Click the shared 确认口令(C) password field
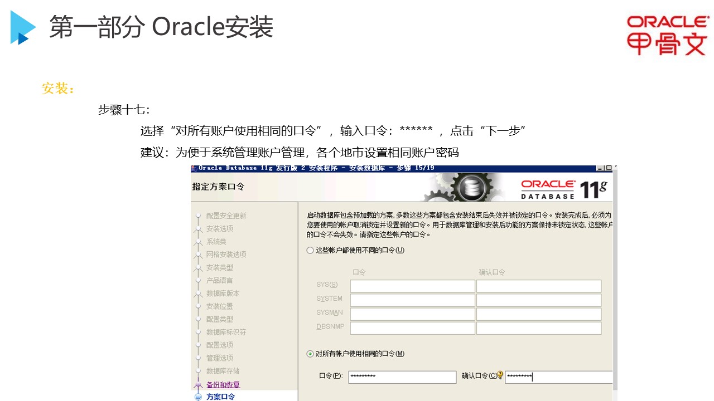This screenshot has height=401, width=714. pos(558,377)
